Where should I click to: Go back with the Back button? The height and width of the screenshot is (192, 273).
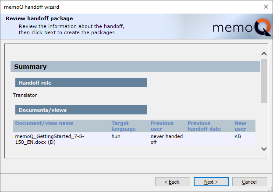click(173, 181)
